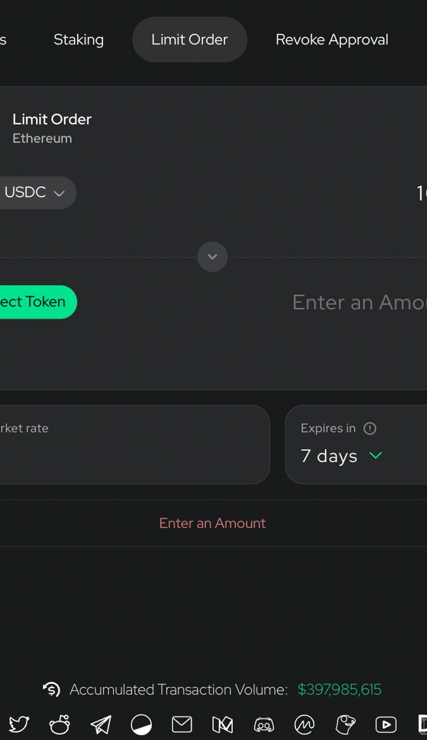Click the half-filled circle social icon

(x=141, y=725)
